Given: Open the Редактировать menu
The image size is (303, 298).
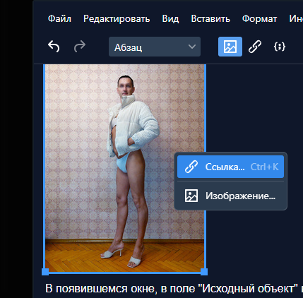Looking at the screenshot, I should point(117,19).
